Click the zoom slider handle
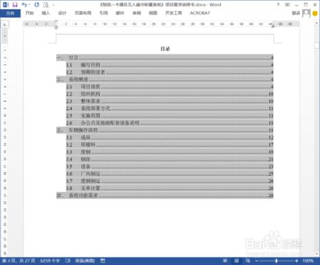320x265 pixels. pos(277,261)
